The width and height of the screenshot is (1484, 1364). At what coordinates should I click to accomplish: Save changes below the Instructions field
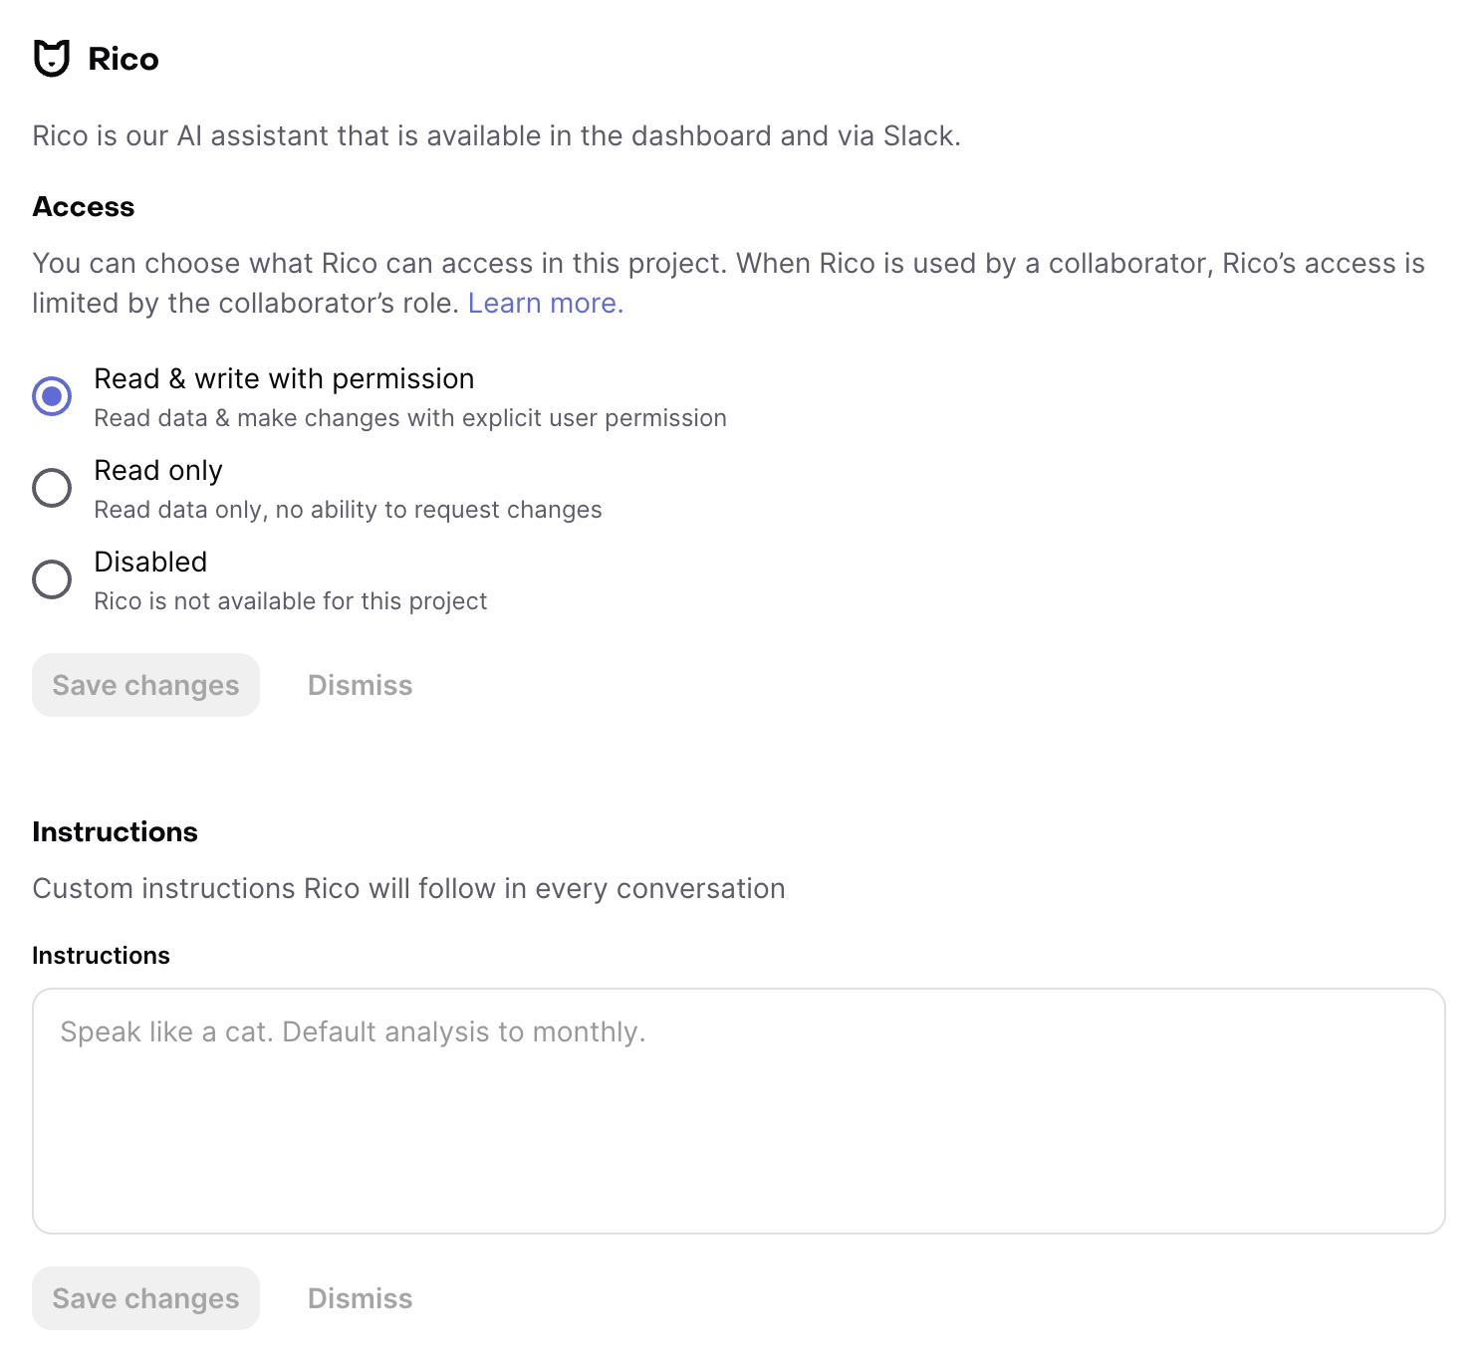click(x=145, y=1298)
